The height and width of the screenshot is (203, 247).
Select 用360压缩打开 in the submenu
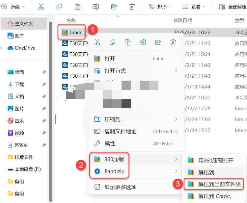click(214, 161)
